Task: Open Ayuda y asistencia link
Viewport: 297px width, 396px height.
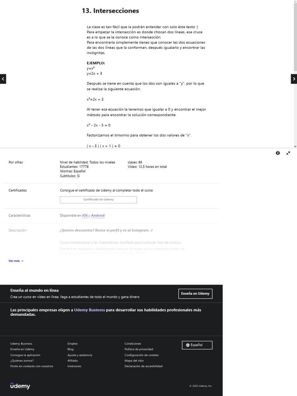Action: tap(80, 355)
